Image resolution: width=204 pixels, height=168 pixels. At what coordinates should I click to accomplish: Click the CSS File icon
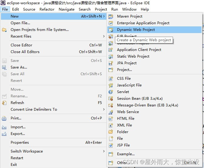(x=111, y=79)
